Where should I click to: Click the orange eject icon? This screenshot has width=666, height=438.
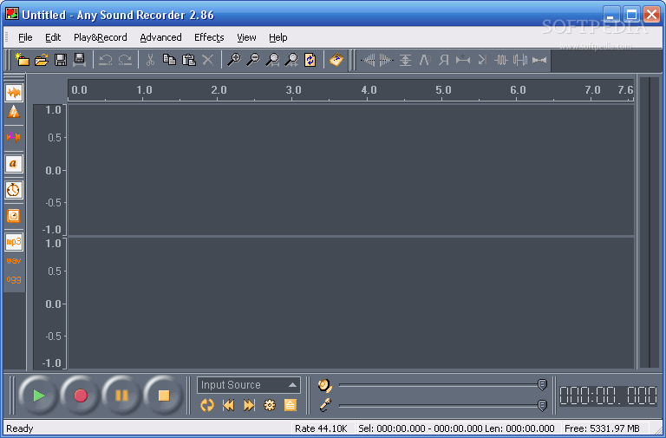click(291, 405)
